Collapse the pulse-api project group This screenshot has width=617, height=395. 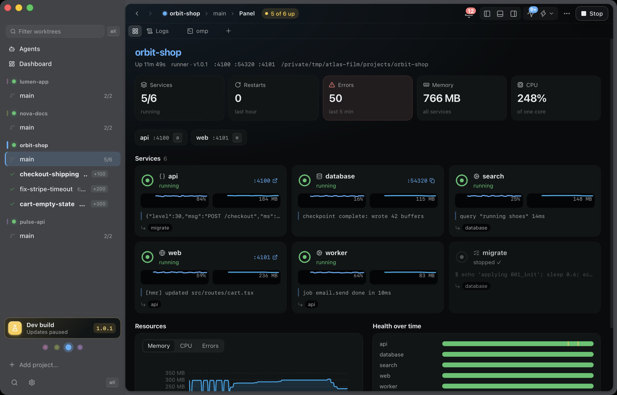[32, 222]
